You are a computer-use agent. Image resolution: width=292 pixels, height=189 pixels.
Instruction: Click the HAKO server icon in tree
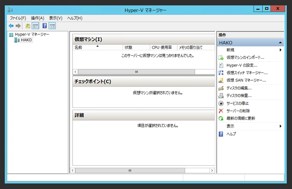tap(17, 40)
